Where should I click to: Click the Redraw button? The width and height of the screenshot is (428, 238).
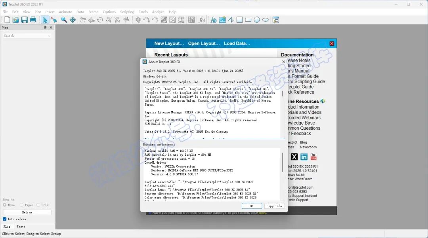27,212
